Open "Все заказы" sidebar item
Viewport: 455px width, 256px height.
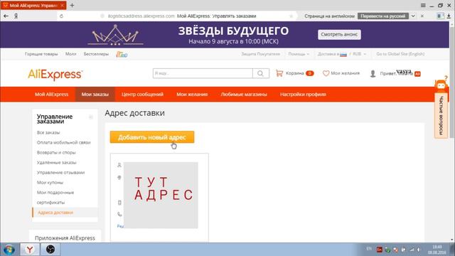coord(48,133)
